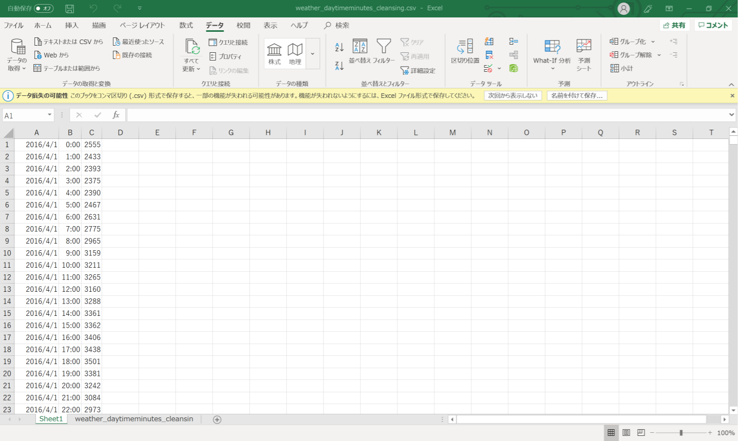
Task: Open the データの取得 (Get Data) icon
Action: click(x=17, y=55)
